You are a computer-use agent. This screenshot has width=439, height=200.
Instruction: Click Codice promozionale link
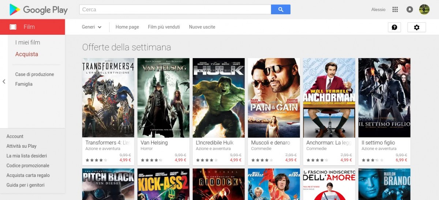(28, 166)
